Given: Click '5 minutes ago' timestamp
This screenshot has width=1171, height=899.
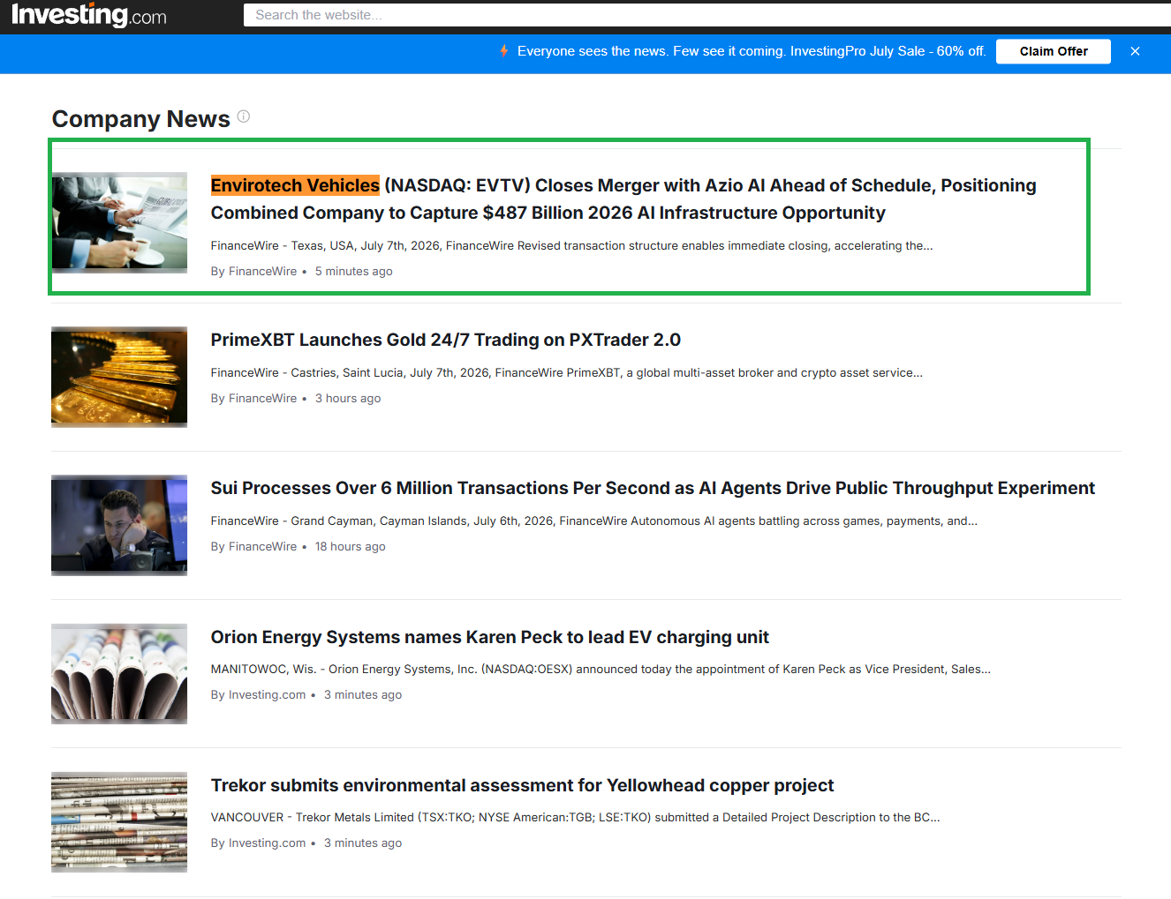Looking at the screenshot, I should pos(354,271).
